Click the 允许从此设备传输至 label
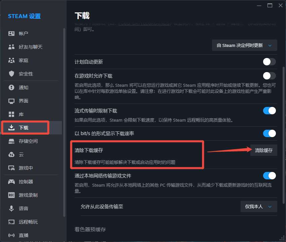Viewport: 286px width, 242px height. point(102,206)
